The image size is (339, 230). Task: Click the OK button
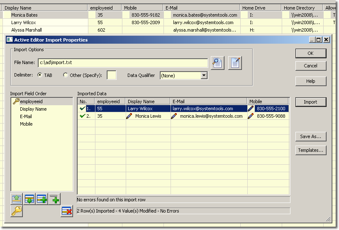311,53
